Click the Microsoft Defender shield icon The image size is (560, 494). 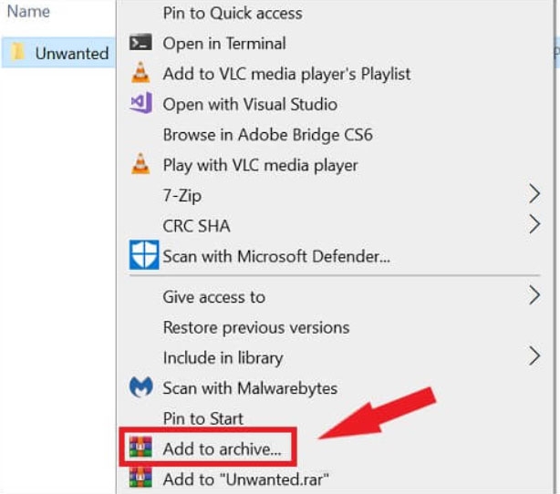(x=143, y=255)
